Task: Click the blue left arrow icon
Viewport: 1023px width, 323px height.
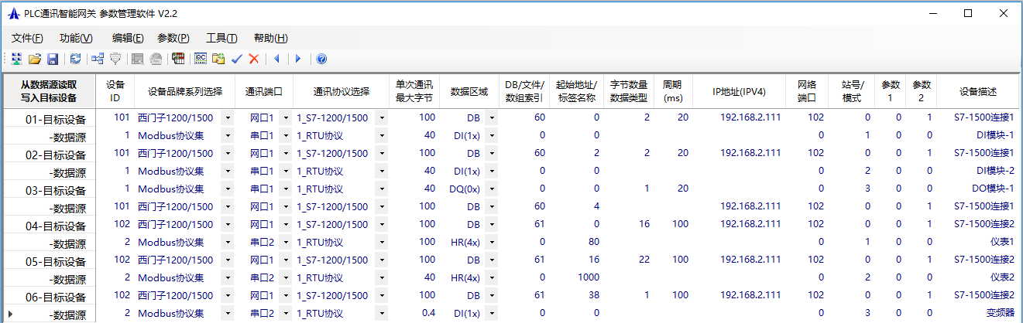Action: [x=276, y=59]
